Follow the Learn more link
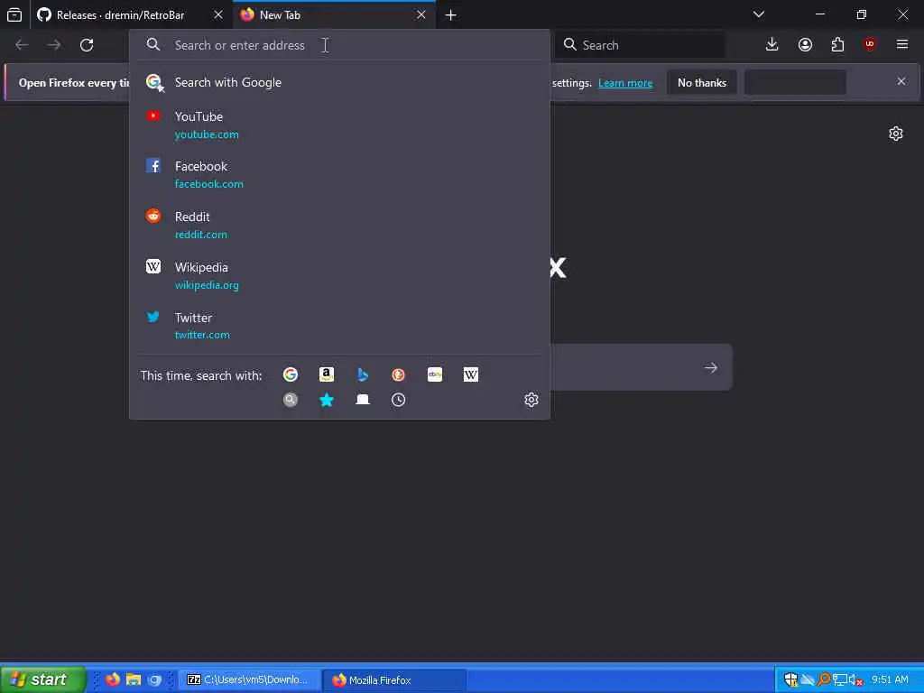 click(625, 83)
